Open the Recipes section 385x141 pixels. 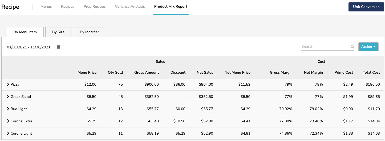tap(68, 6)
